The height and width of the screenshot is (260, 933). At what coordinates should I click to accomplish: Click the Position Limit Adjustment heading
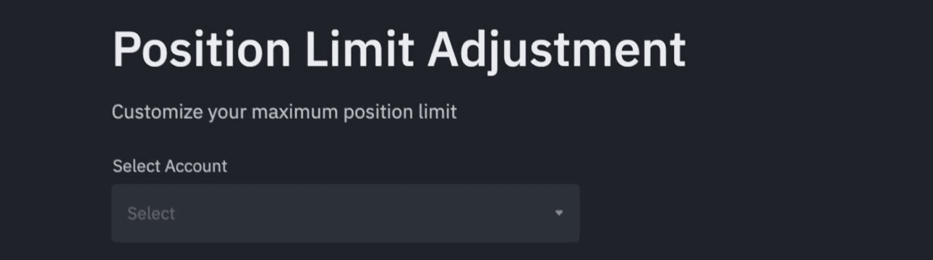click(x=399, y=51)
